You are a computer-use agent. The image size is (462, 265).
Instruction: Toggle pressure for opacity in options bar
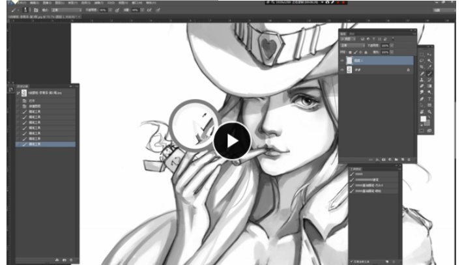[x=117, y=10]
